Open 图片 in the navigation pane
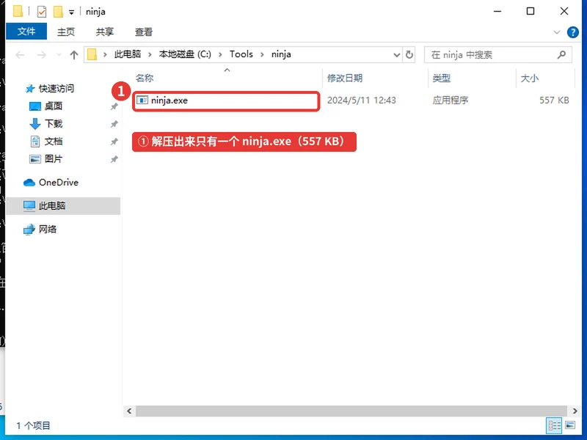Viewport: 587px width, 440px height. pos(54,159)
